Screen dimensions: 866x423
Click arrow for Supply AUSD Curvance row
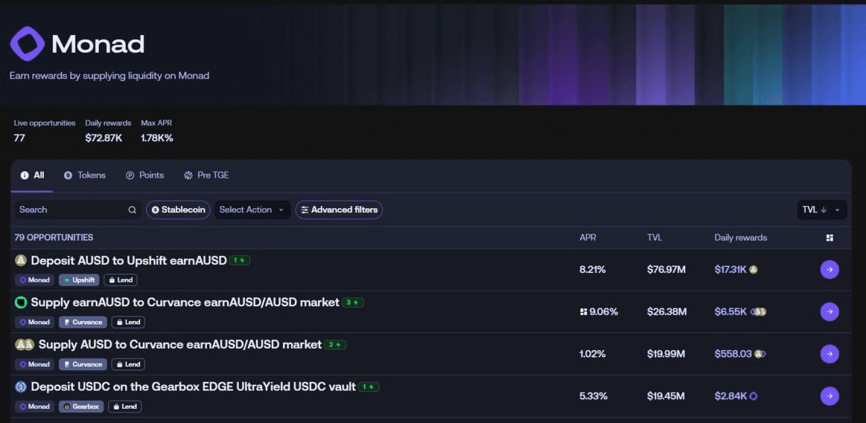[829, 354]
